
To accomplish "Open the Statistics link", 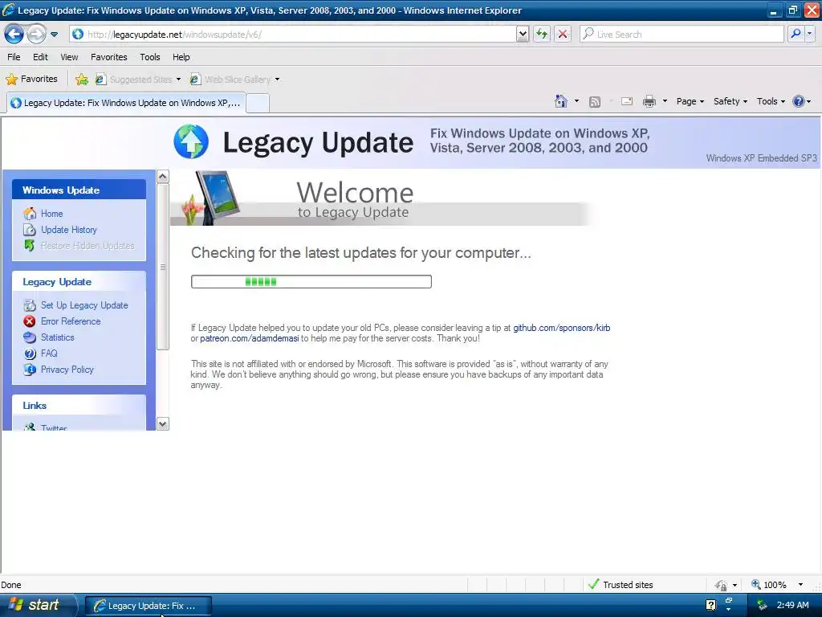I will [58, 337].
